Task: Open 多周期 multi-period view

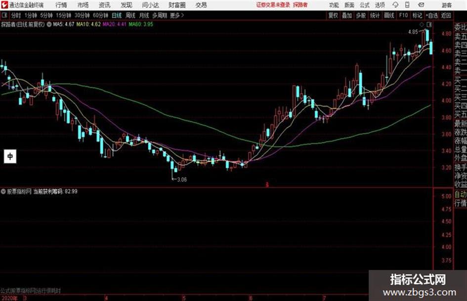Action: [x=160, y=15]
